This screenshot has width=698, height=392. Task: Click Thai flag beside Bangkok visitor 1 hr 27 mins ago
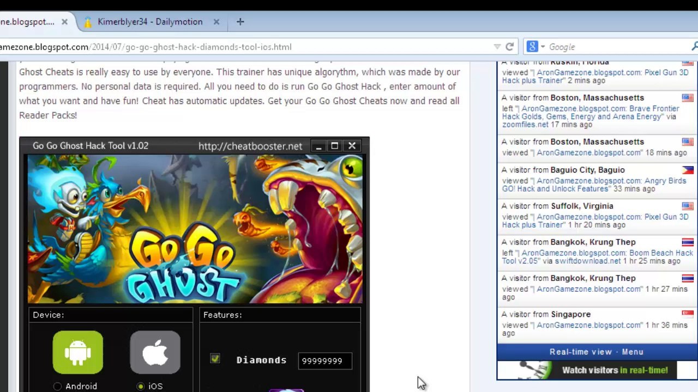point(688,278)
